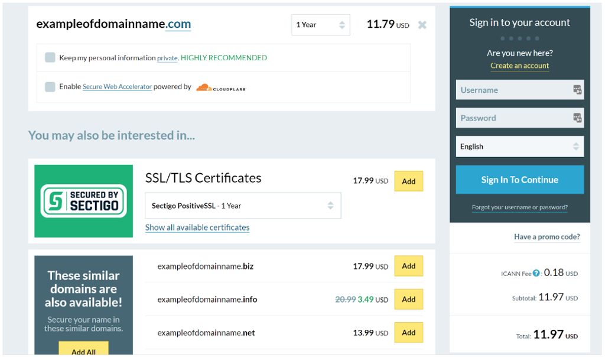This screenshot has width=605, height=357.
Task: Open Have a promo code
Action: tap(547, 236)
